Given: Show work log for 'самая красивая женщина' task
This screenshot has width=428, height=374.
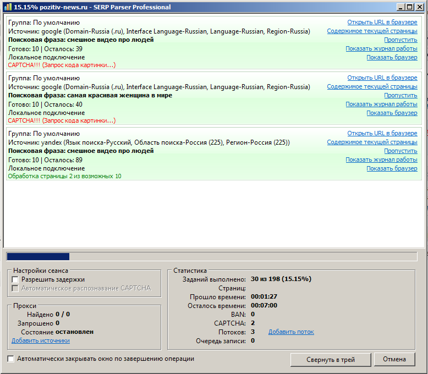Looking at the screenshot, I should pos(381,104).
